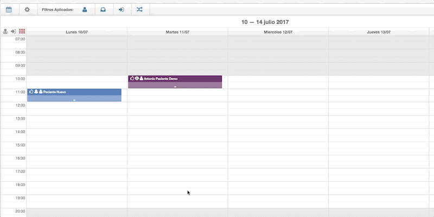Click bell icon on Paciente Nuevo appointment
Image resolution: width=434 pixels, height=217 pixels.
(36, 91)
